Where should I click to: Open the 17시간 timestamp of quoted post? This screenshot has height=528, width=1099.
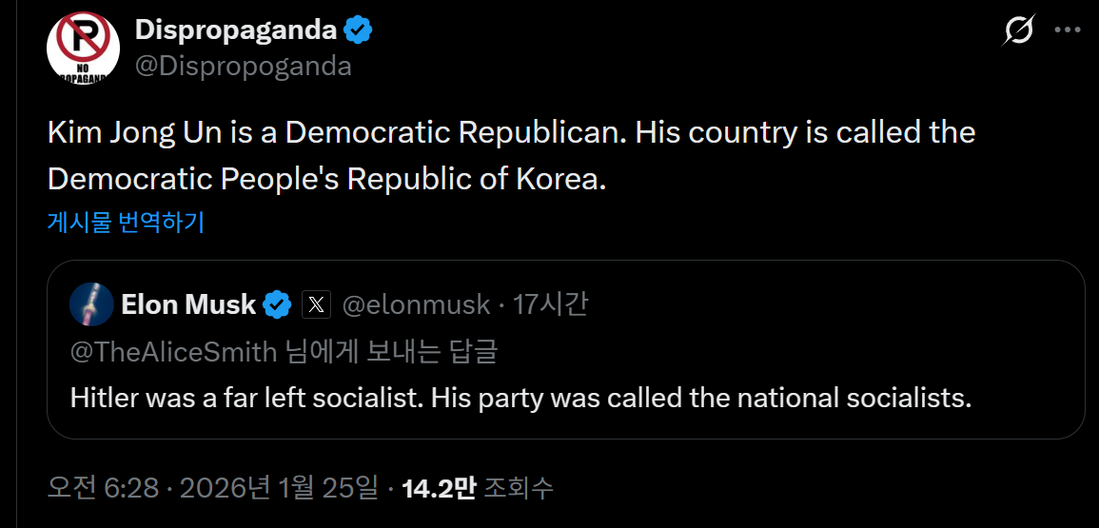(550, 305)
